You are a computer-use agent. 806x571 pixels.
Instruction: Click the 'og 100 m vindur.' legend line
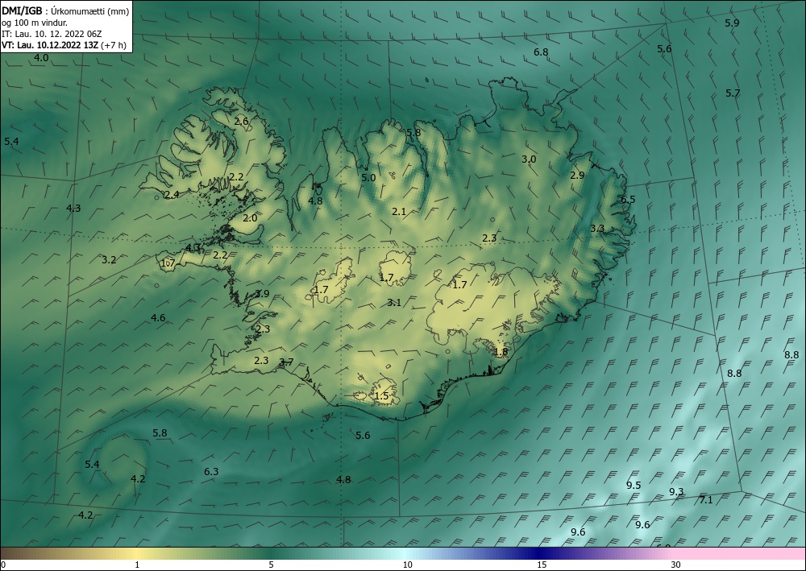coord(35,22)
